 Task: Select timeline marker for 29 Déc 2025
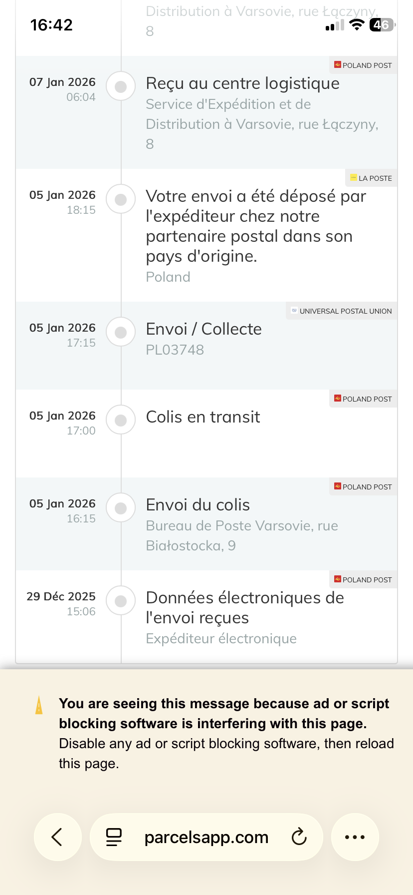pyautogui.click(x=121, y=601)
